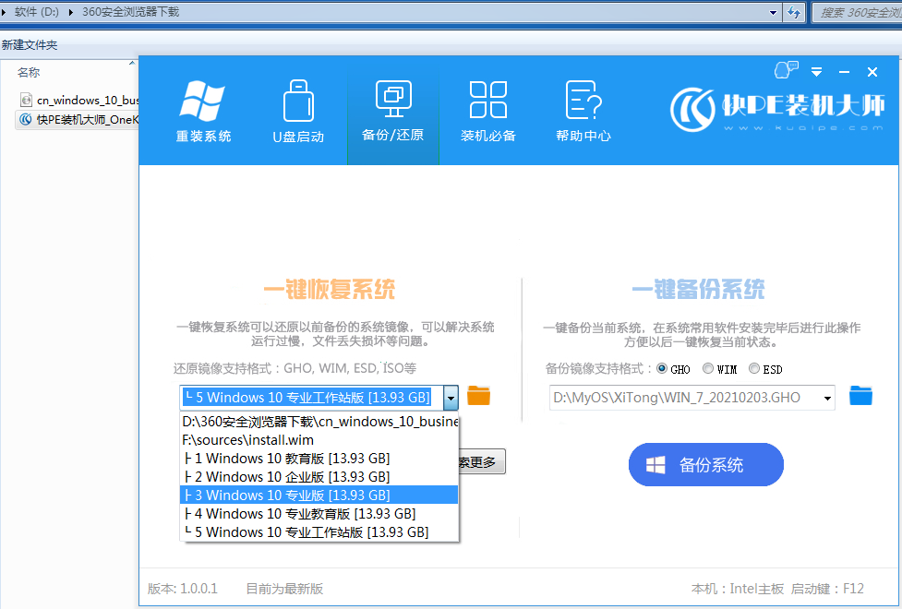
Task: Collapse the restore image dropdown arrow
Action: (x=451, y=399)
